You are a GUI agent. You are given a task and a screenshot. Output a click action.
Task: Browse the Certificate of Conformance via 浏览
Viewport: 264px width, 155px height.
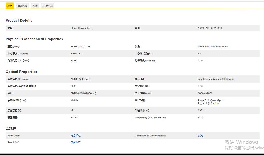200,135
